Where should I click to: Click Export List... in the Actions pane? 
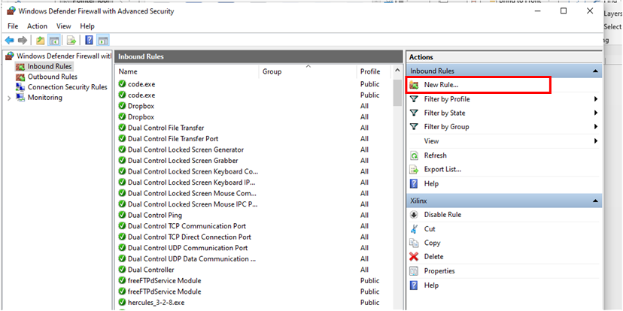(x=442, y=169)
